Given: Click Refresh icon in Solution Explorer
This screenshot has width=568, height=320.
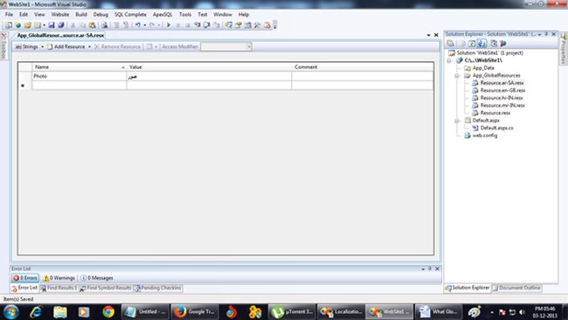Looking at the screenshot, I should pos(472,44).
